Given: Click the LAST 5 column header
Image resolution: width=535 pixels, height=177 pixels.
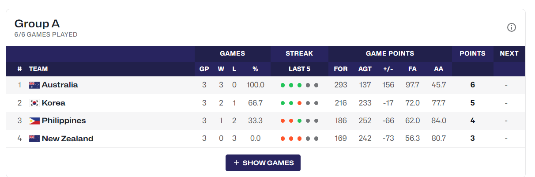Looking at the screenshot, I should tap(299, 69).
